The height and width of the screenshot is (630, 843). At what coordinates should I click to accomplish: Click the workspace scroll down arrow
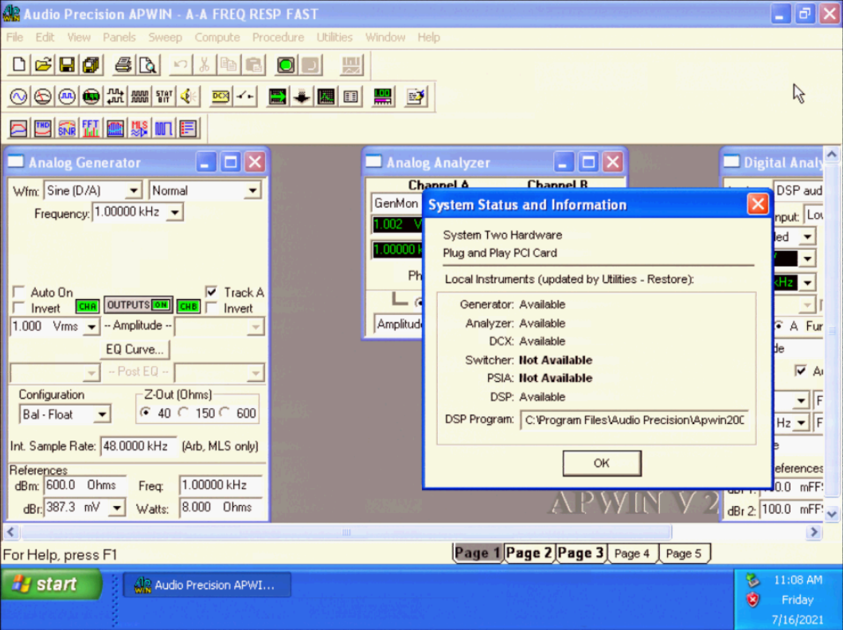pos(832,513)
